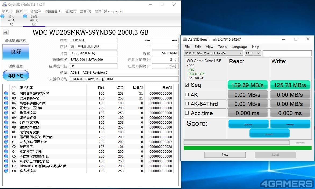
Task: Click the green benchmark progress bar
Action: point(248,148)
